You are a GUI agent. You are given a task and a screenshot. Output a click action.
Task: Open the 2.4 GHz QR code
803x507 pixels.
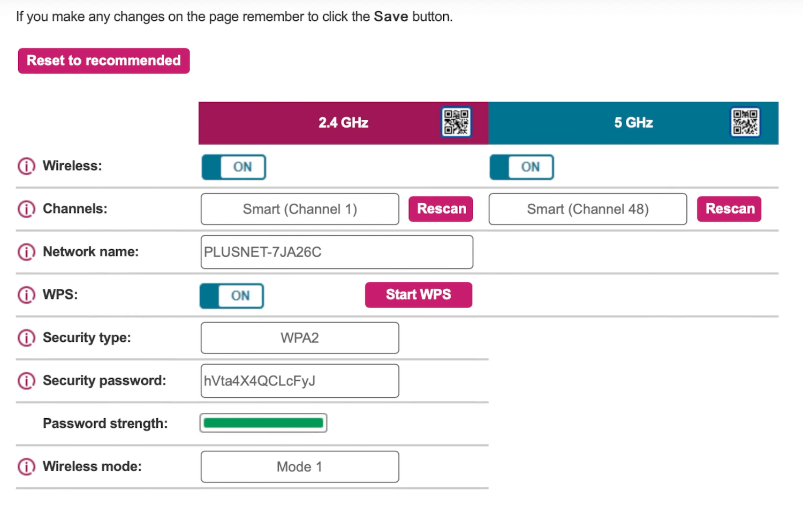point(456,122)
